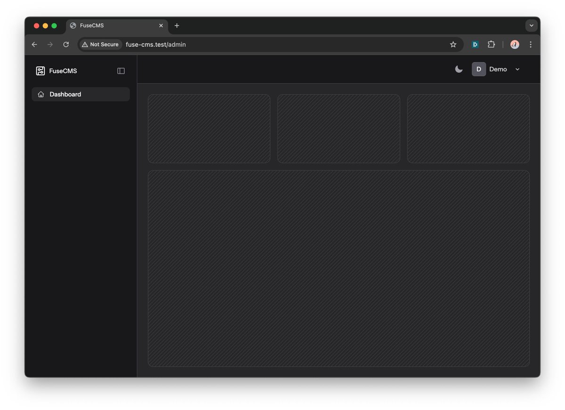Viewport: 565px width, 410px height.
Task: Select the Dashboard home icon
Action: (40, 94)
